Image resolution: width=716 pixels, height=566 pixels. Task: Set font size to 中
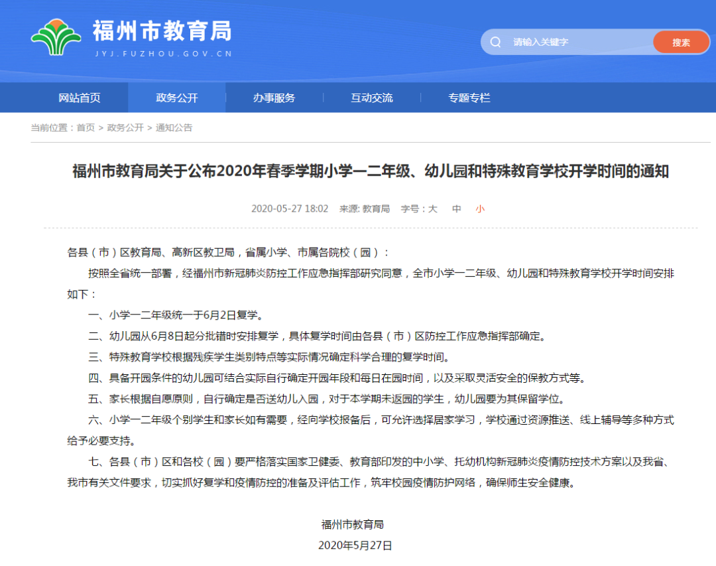pos(456,209)
